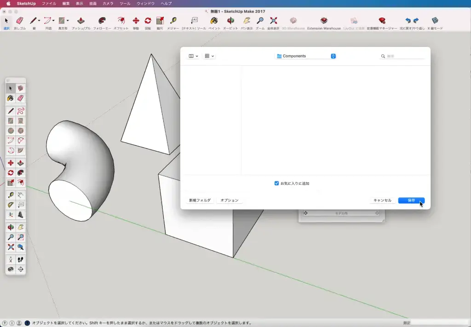Image resolution: width=471 pixels, height=327 pixels.
Task: Activate the Polygon tool in the floating palette
Action: [20, 131]
